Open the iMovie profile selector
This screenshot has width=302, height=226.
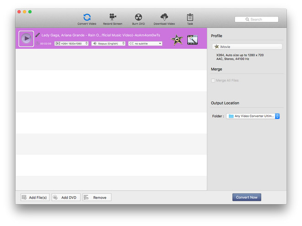tap(247, 47)
